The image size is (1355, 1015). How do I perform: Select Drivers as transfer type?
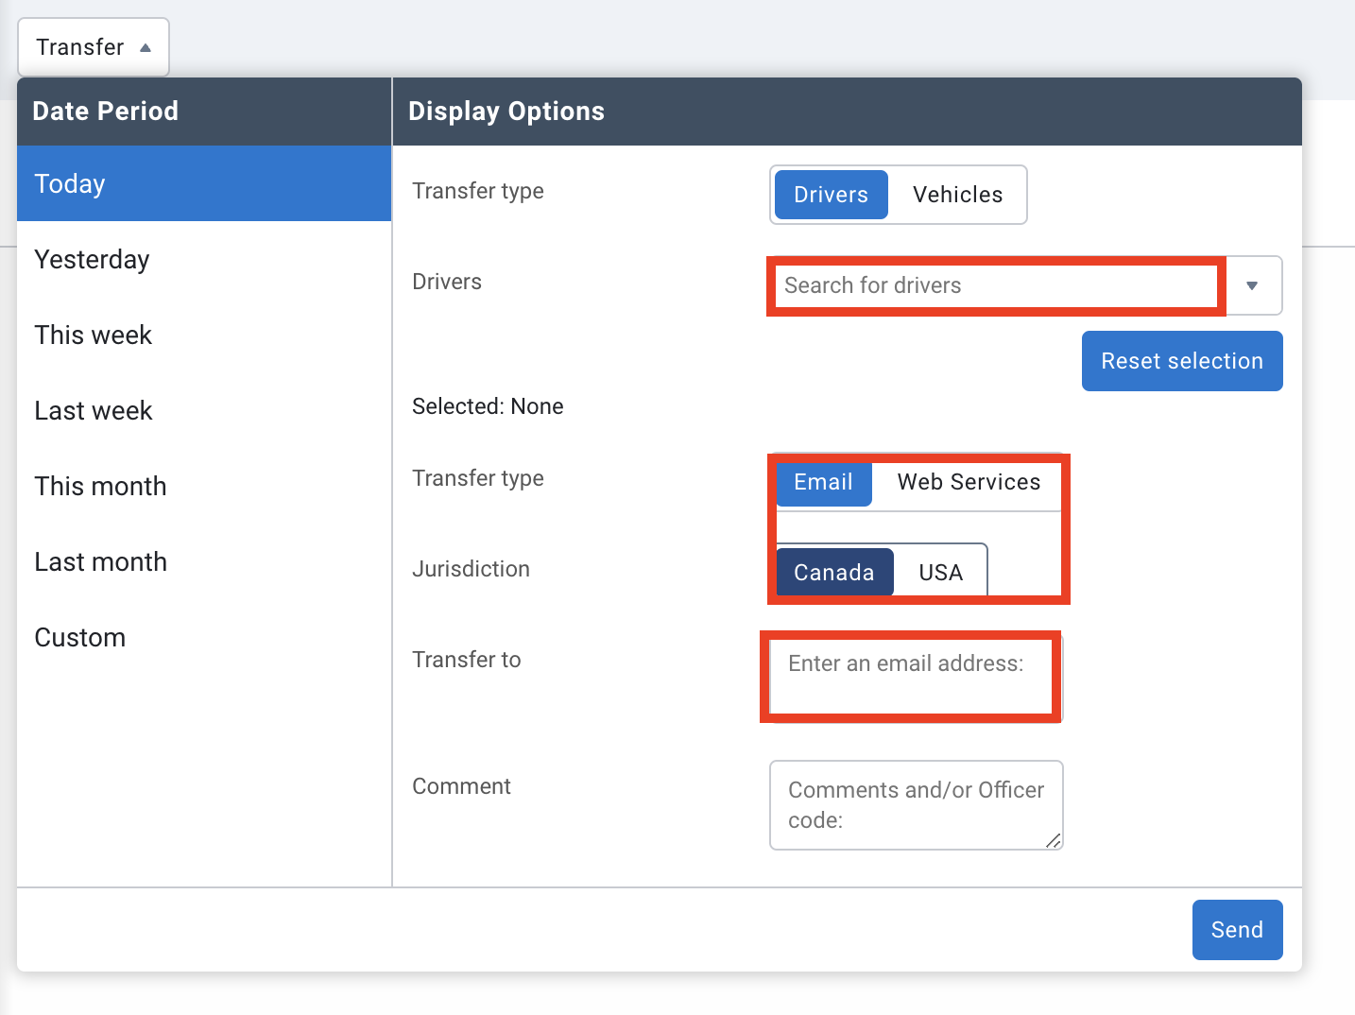pos(830,195)
